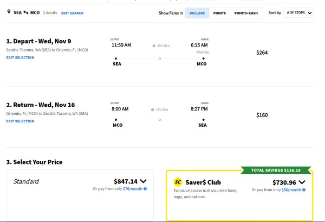Edit selection for the Nov 9 departing flight
325x222 pixels.
(20, 57)
